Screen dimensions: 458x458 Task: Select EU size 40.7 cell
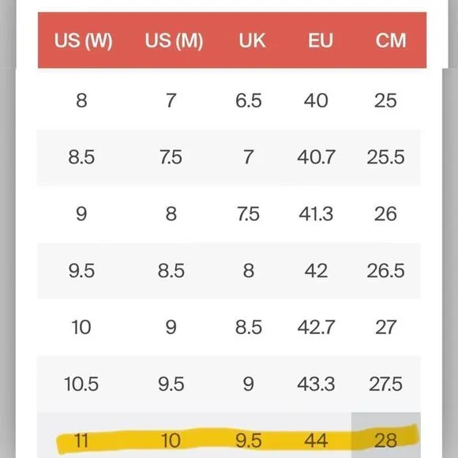coord(316,157)
